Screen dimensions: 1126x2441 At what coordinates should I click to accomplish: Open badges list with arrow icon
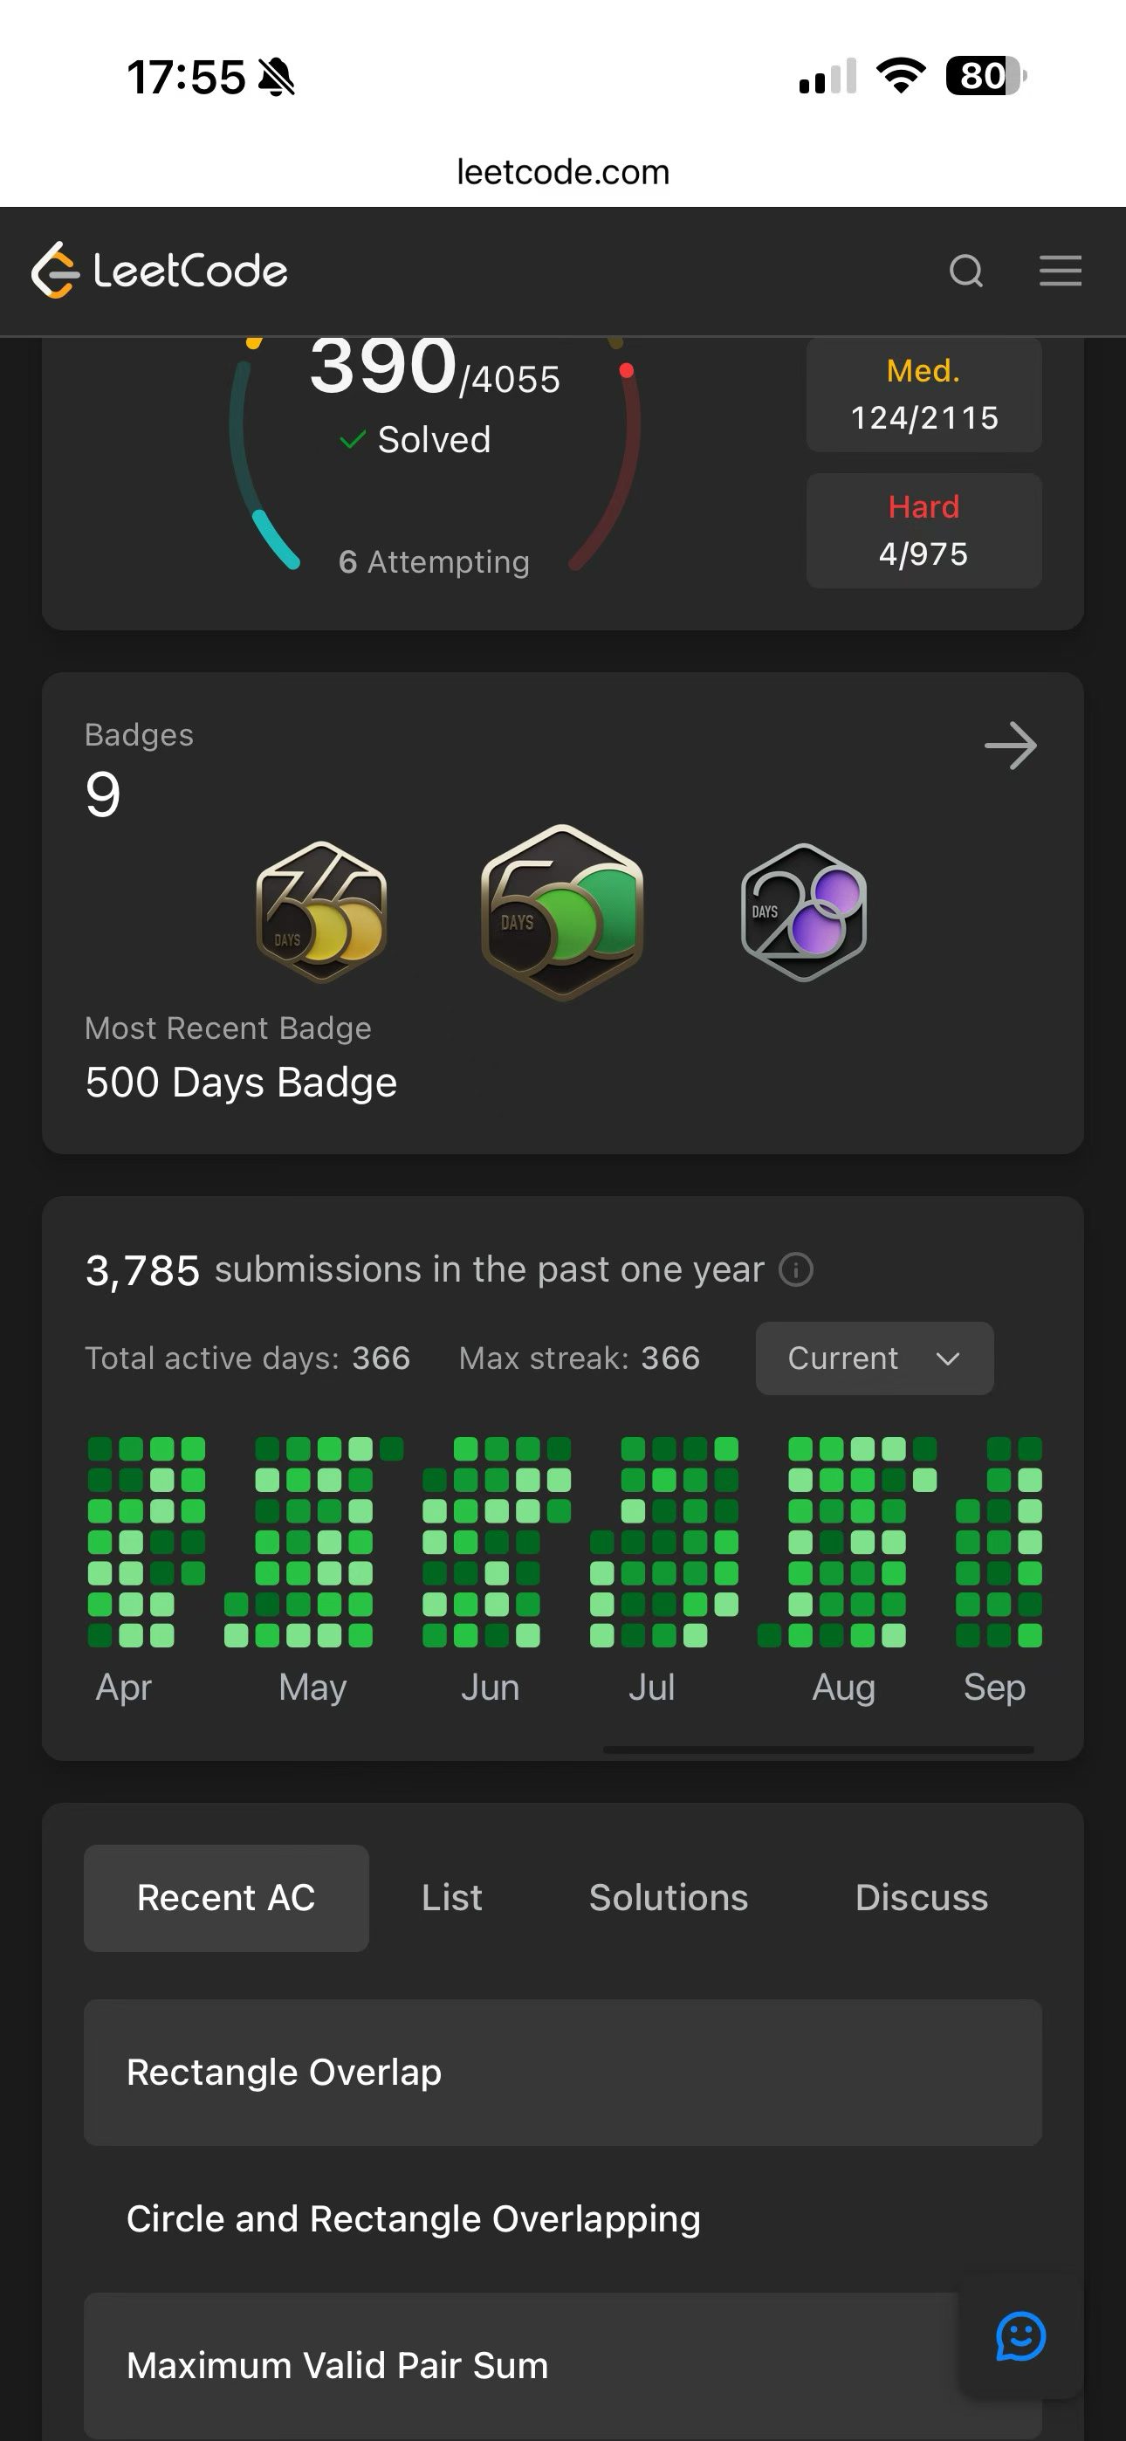tap(1011, 746)
